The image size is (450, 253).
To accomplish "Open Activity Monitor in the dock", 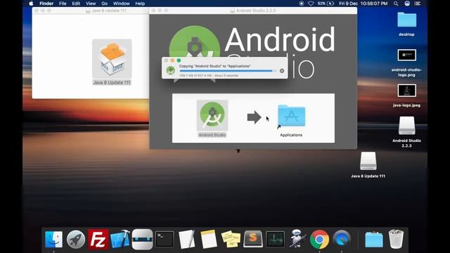I will click(x=275, y=239).
